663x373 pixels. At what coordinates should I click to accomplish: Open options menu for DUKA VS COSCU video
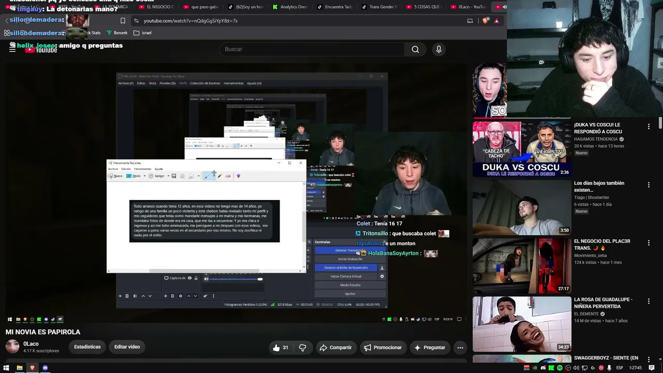point(648,126)
